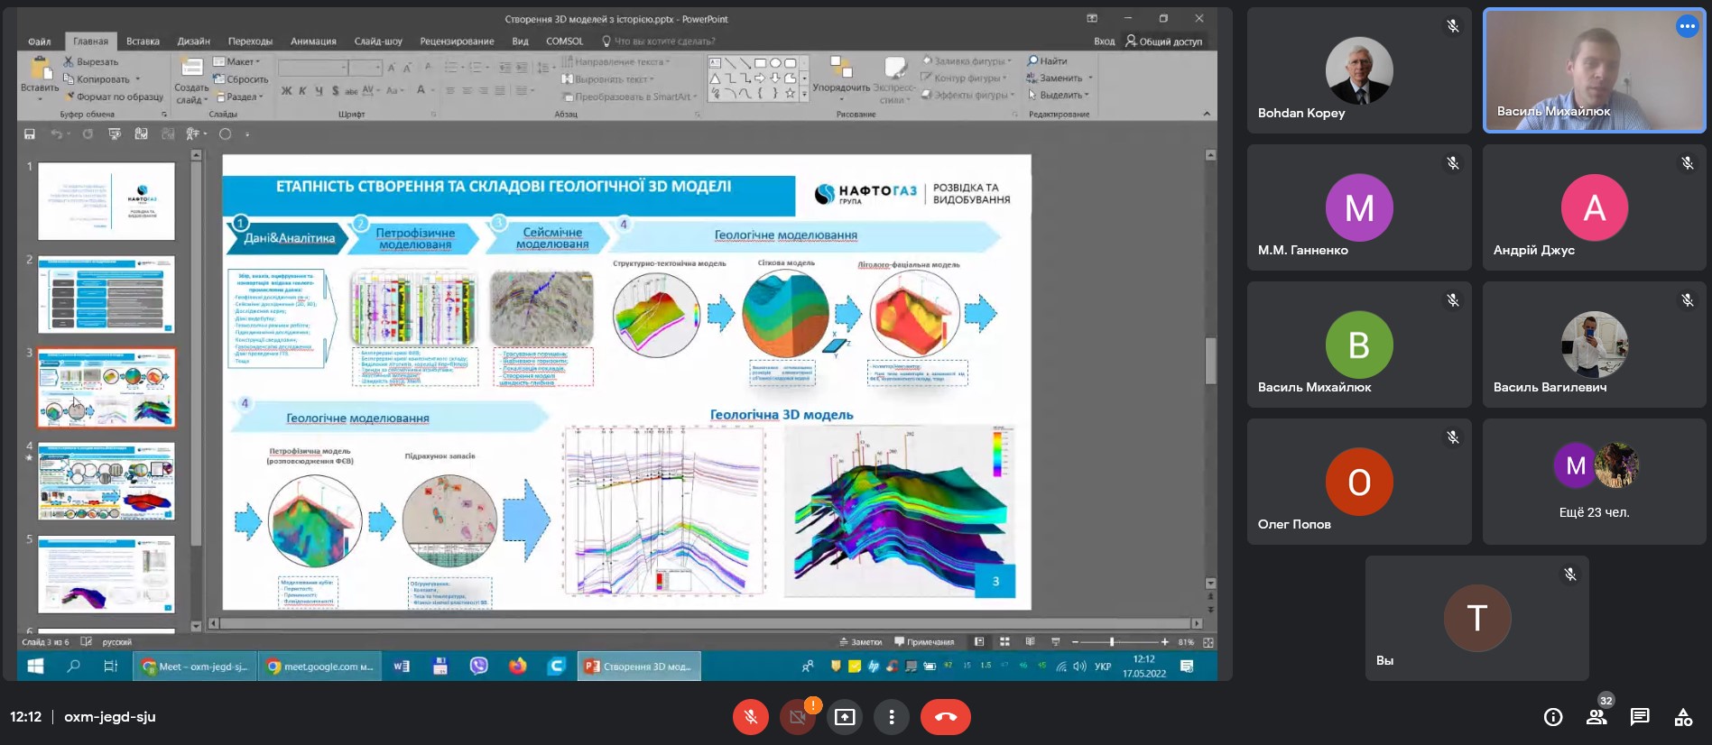Open Заливка фигуры fill dropdown

click(x=967, y=61)
